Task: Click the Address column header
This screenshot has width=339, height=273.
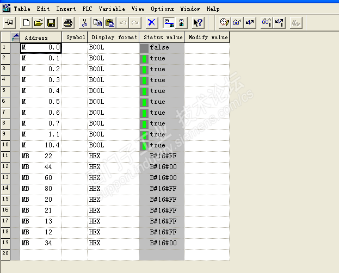Action: [x=41, y=37]
